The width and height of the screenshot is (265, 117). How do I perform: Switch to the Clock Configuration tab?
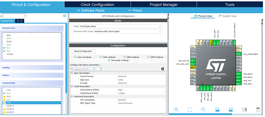click(98, 4)
